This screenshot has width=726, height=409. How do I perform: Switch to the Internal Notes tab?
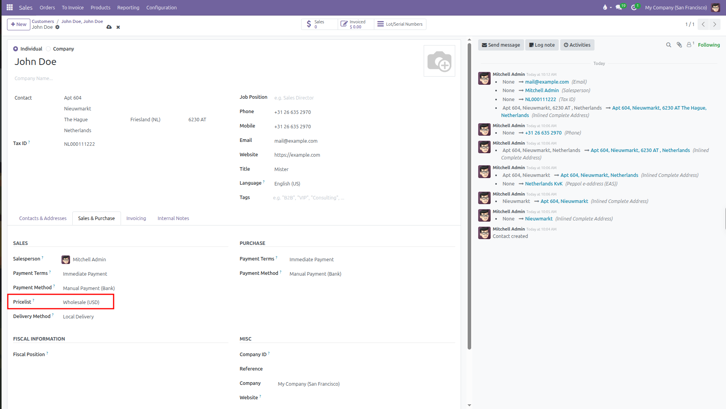coord(173,218)
